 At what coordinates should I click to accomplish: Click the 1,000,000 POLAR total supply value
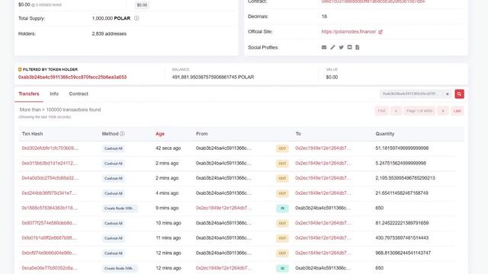click(111, 18)
